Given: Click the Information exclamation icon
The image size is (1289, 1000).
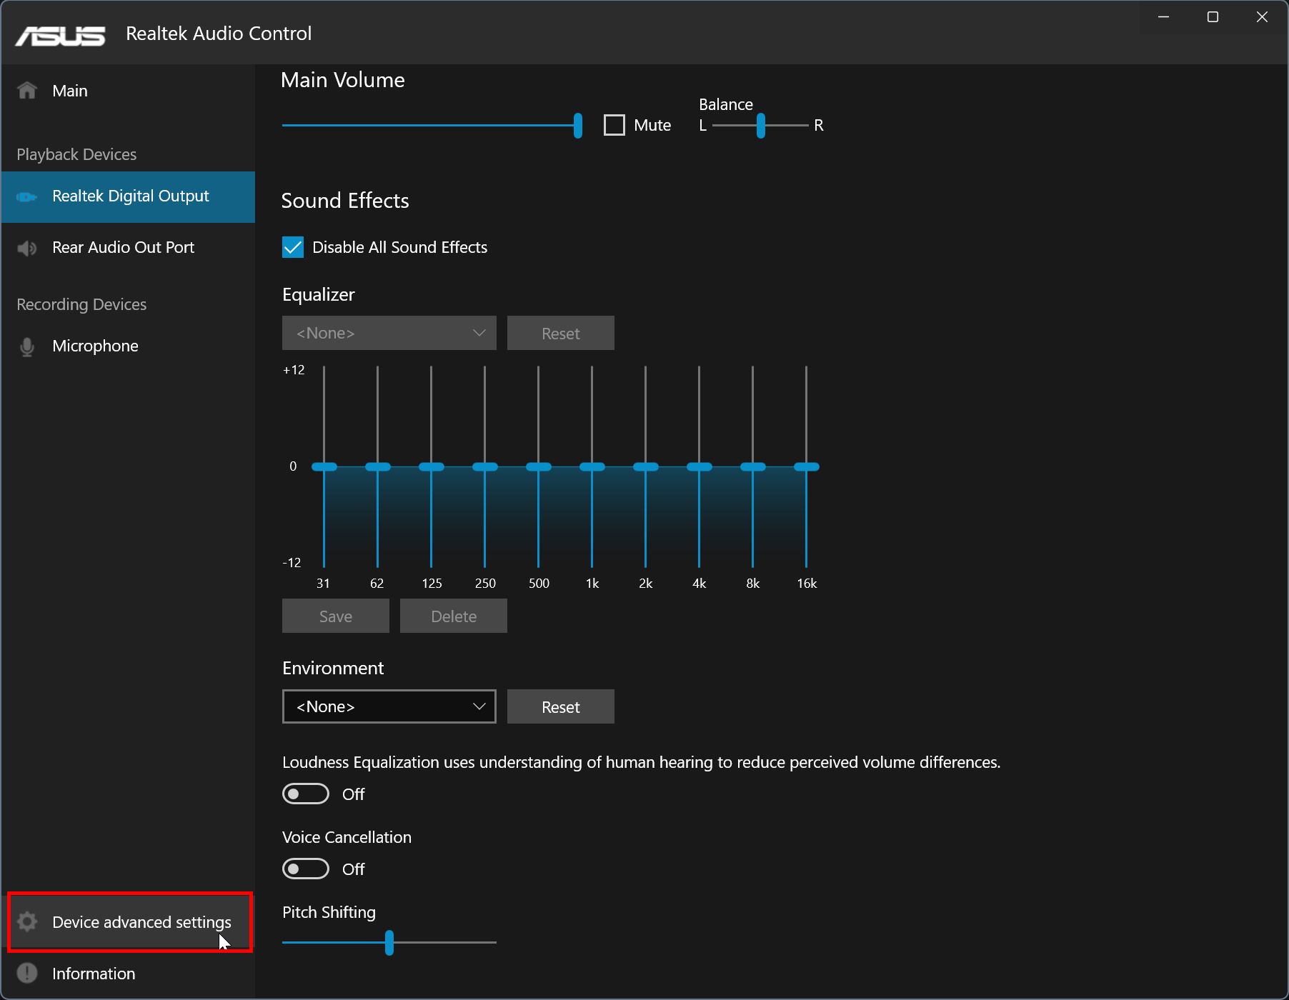Looking at the screenshot, I should (27, 973).
